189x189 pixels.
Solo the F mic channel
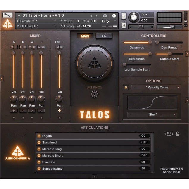[43, 47]
